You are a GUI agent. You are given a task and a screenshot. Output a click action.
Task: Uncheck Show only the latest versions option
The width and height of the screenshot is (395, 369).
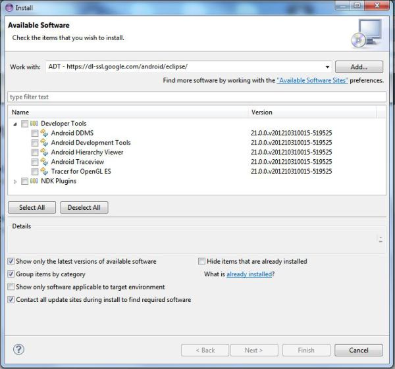coord(11,261)
